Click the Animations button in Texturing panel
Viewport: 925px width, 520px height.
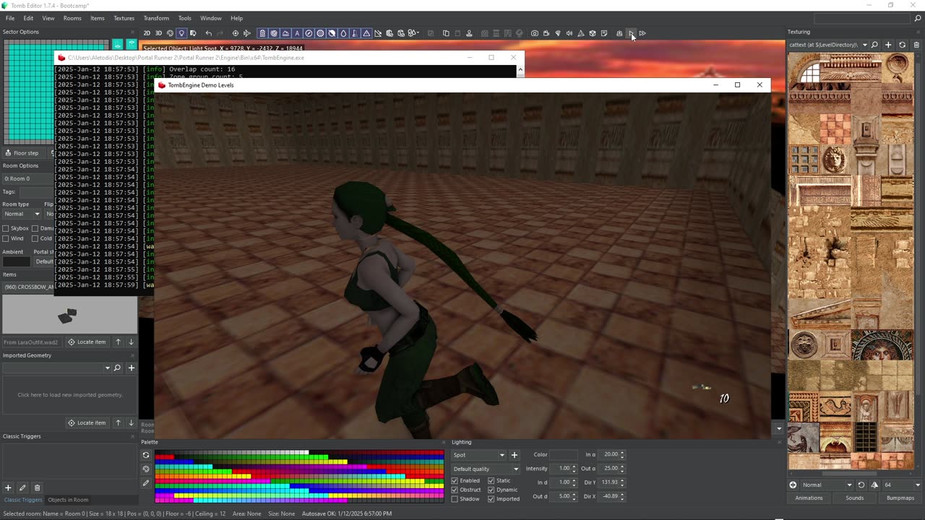[x=809, y=498]
